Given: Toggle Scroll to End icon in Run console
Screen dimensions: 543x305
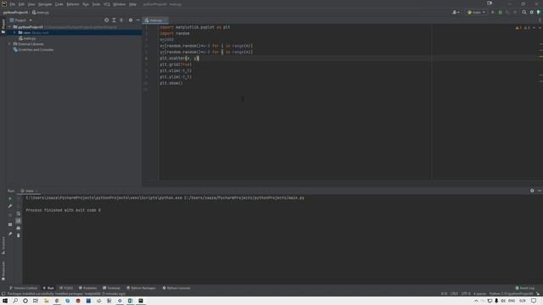Looking at the screenshot, I should [19, 220].
